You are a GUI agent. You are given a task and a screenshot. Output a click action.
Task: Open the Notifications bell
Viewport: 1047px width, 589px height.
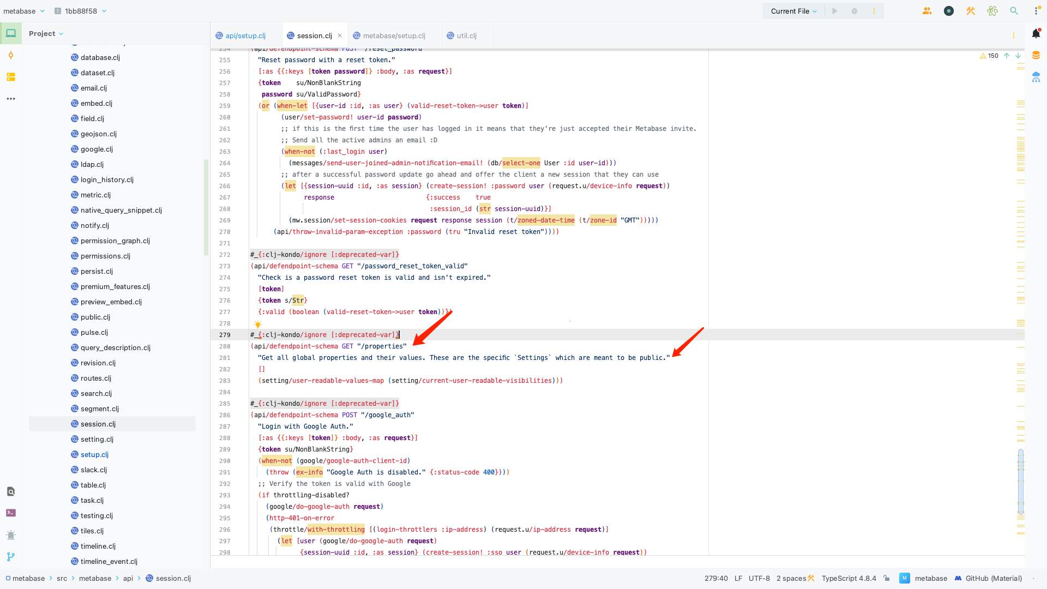(x=1036, y=33)
